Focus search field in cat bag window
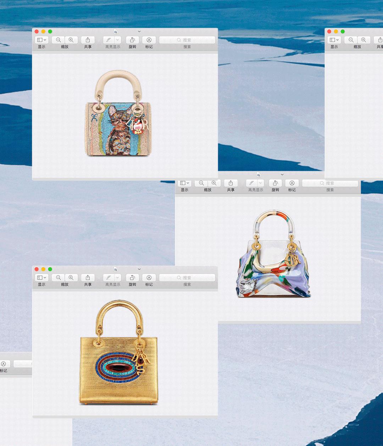 point(187,40)
